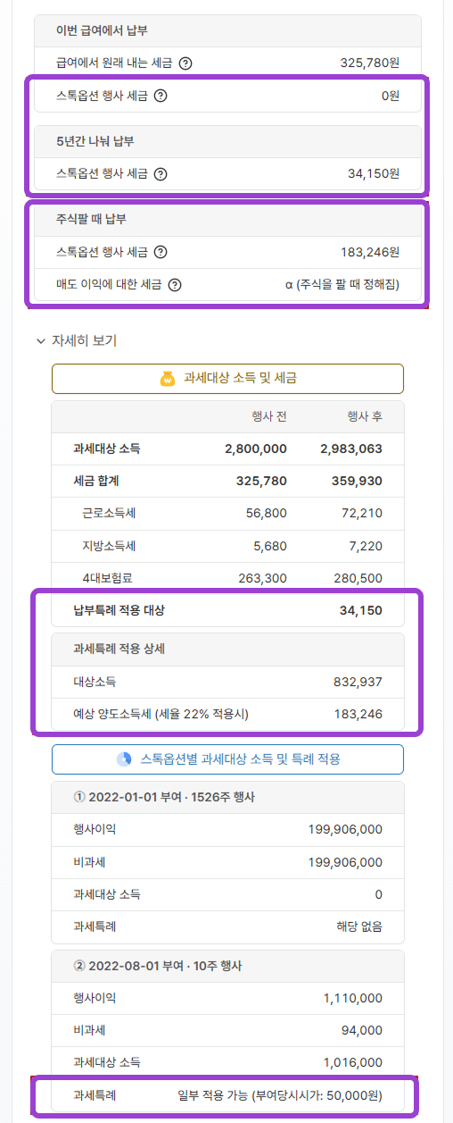Click the 예상 양도소득세 (세율 22% 적용시) row
Viewport: 453px width, 1123px height.
click(x=227, y=714)
